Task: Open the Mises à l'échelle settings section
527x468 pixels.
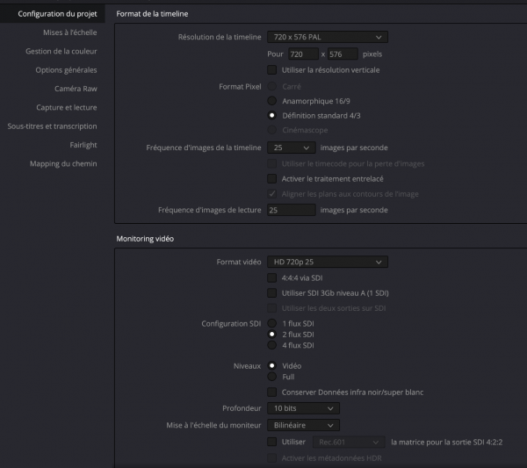Action: click(x=70, y=32)
